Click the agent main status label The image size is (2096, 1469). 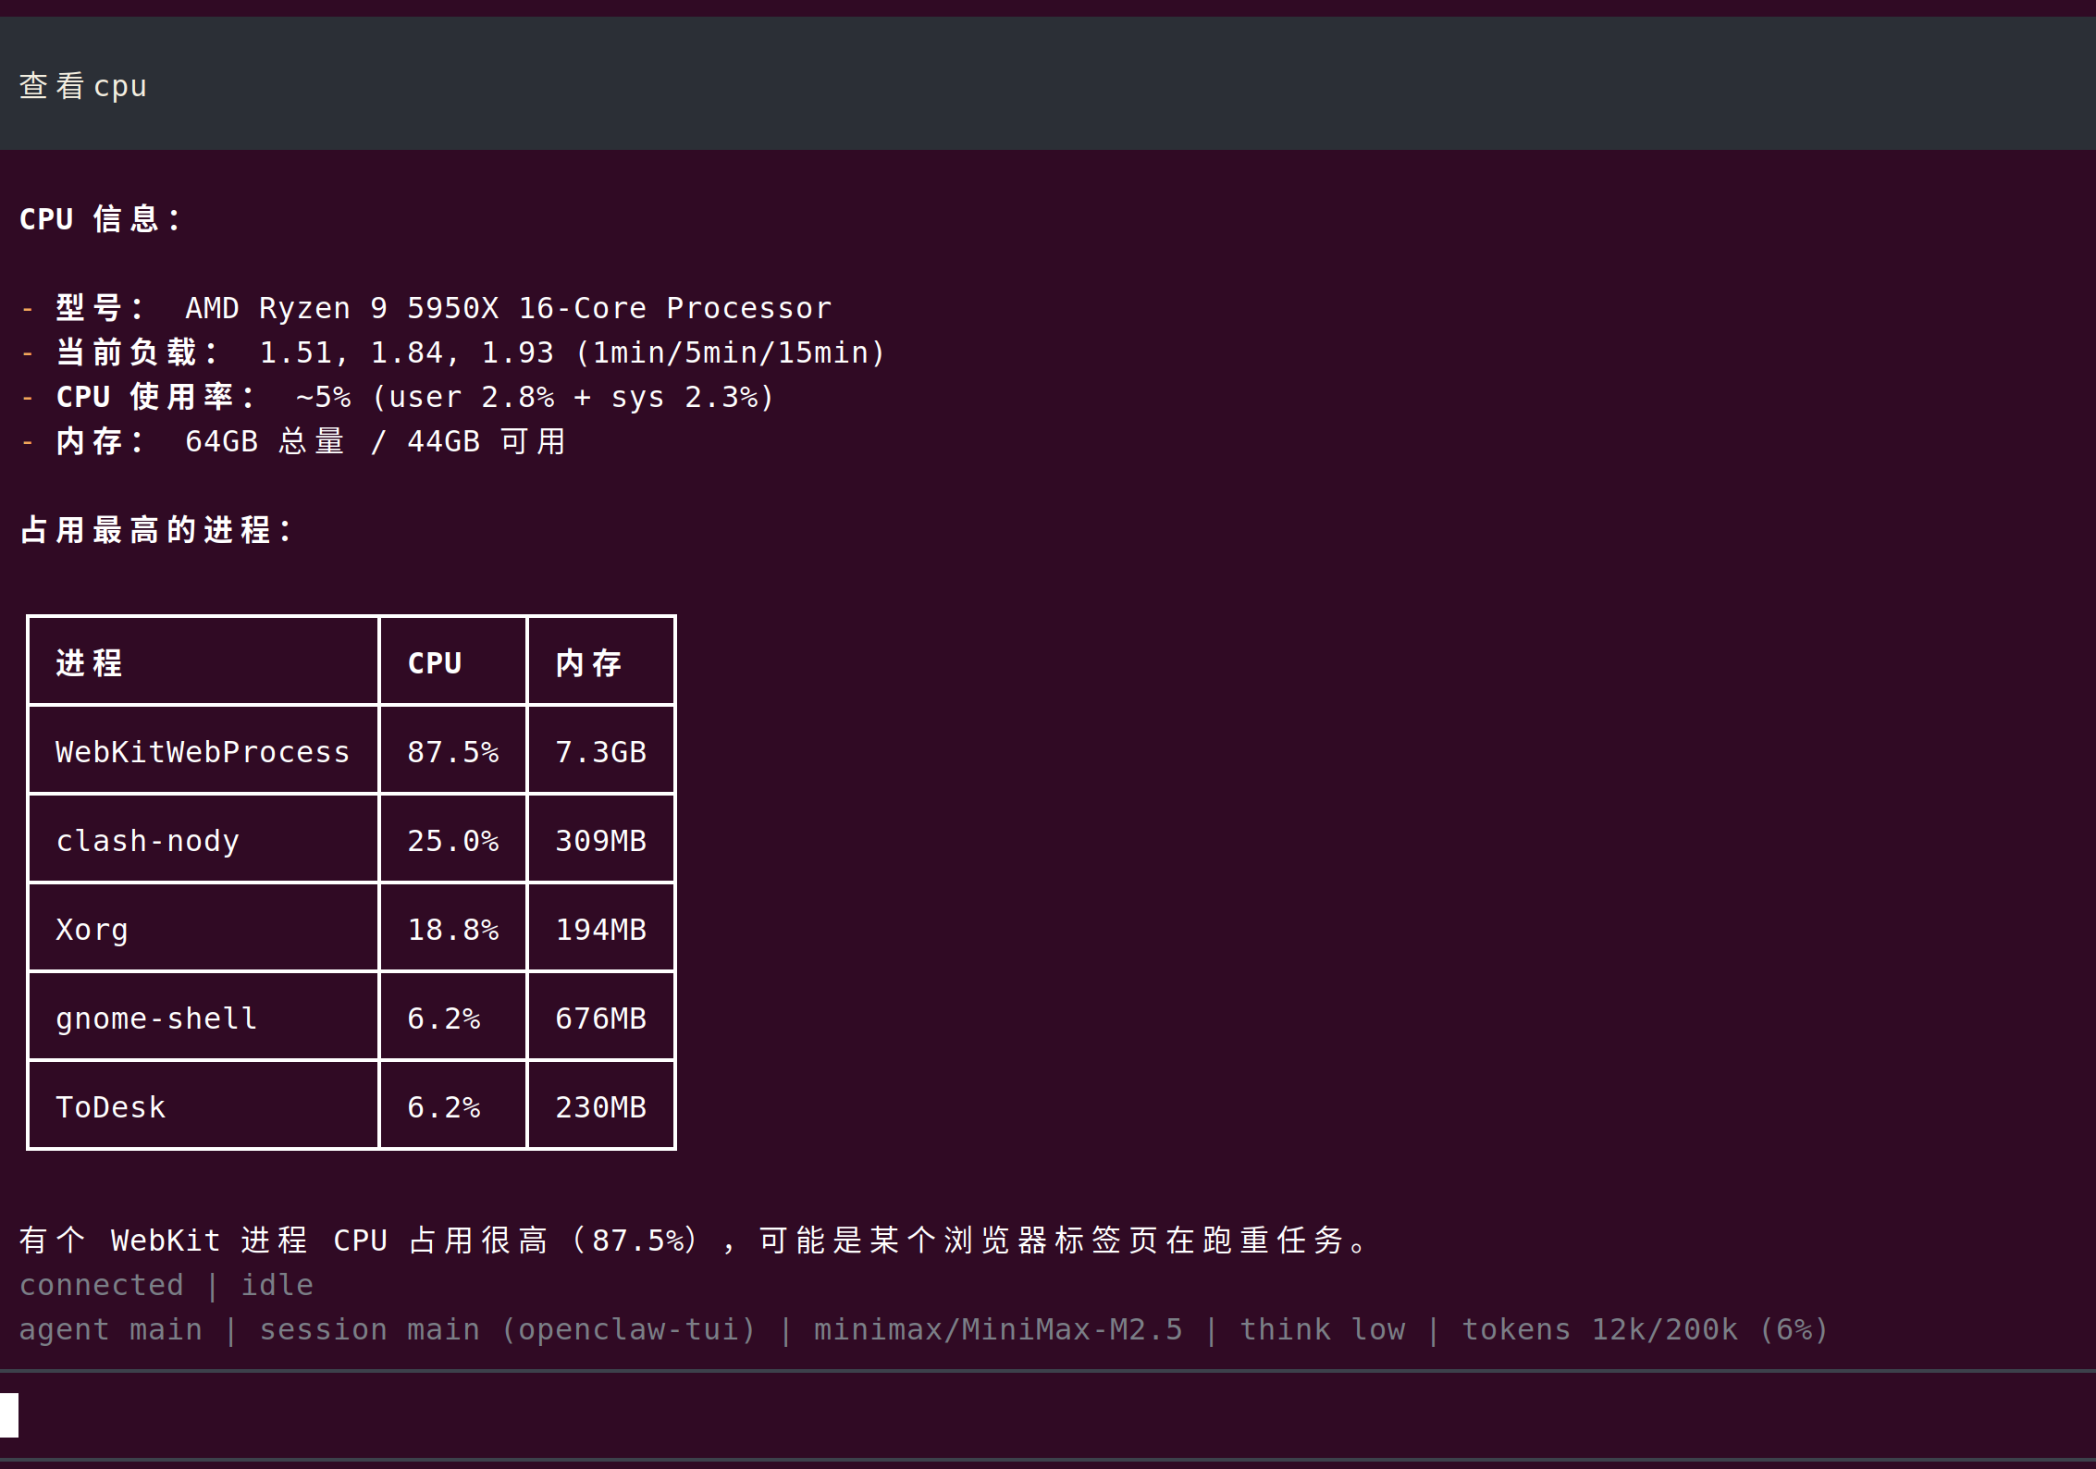tap(111, 1329)
